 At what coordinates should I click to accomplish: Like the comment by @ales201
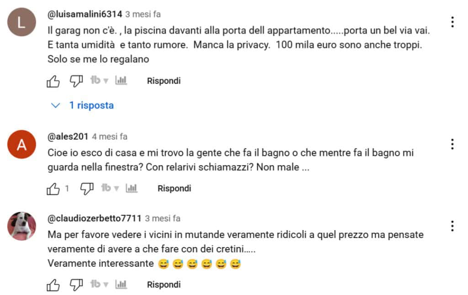click(x=53, y=189)
